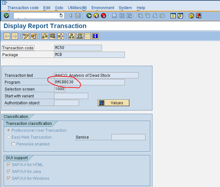Open the Environment menu
The height and width of the screenshot is (187, 220).
coord(103,8)
